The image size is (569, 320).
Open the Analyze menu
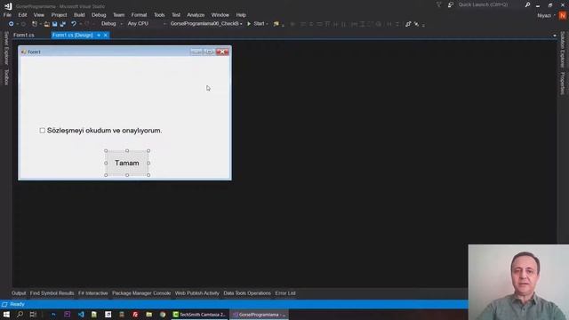pyautogui.click(x=196, y=15)
